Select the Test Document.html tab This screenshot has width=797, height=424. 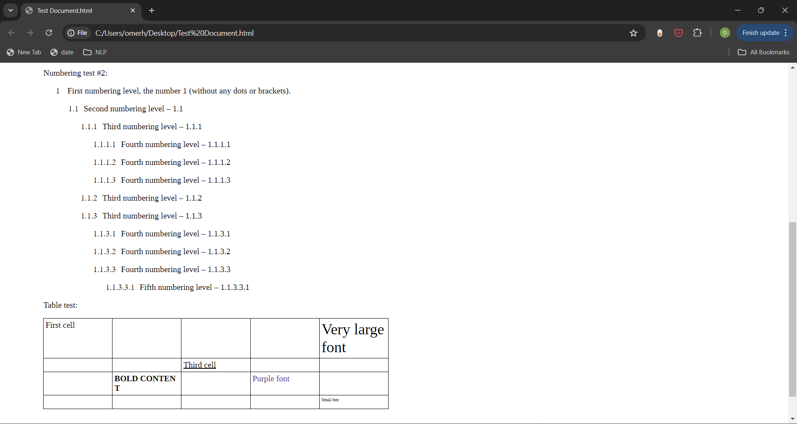(x=81, y=10)
